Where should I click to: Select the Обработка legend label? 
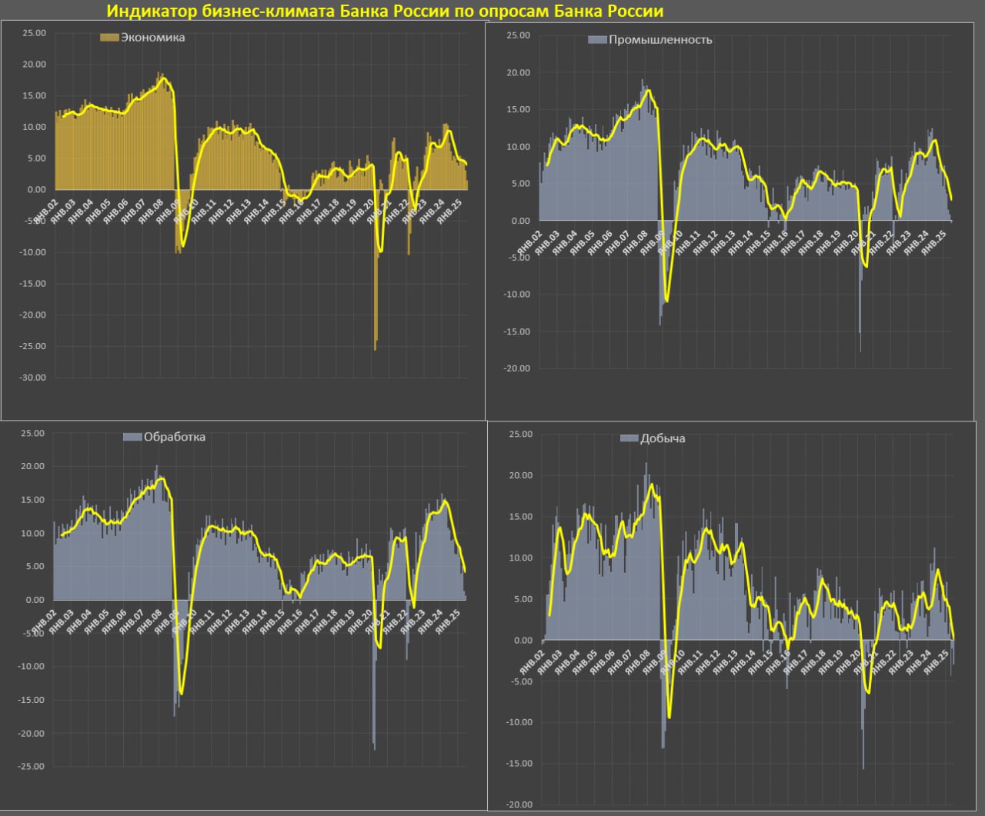coord(175,437)
